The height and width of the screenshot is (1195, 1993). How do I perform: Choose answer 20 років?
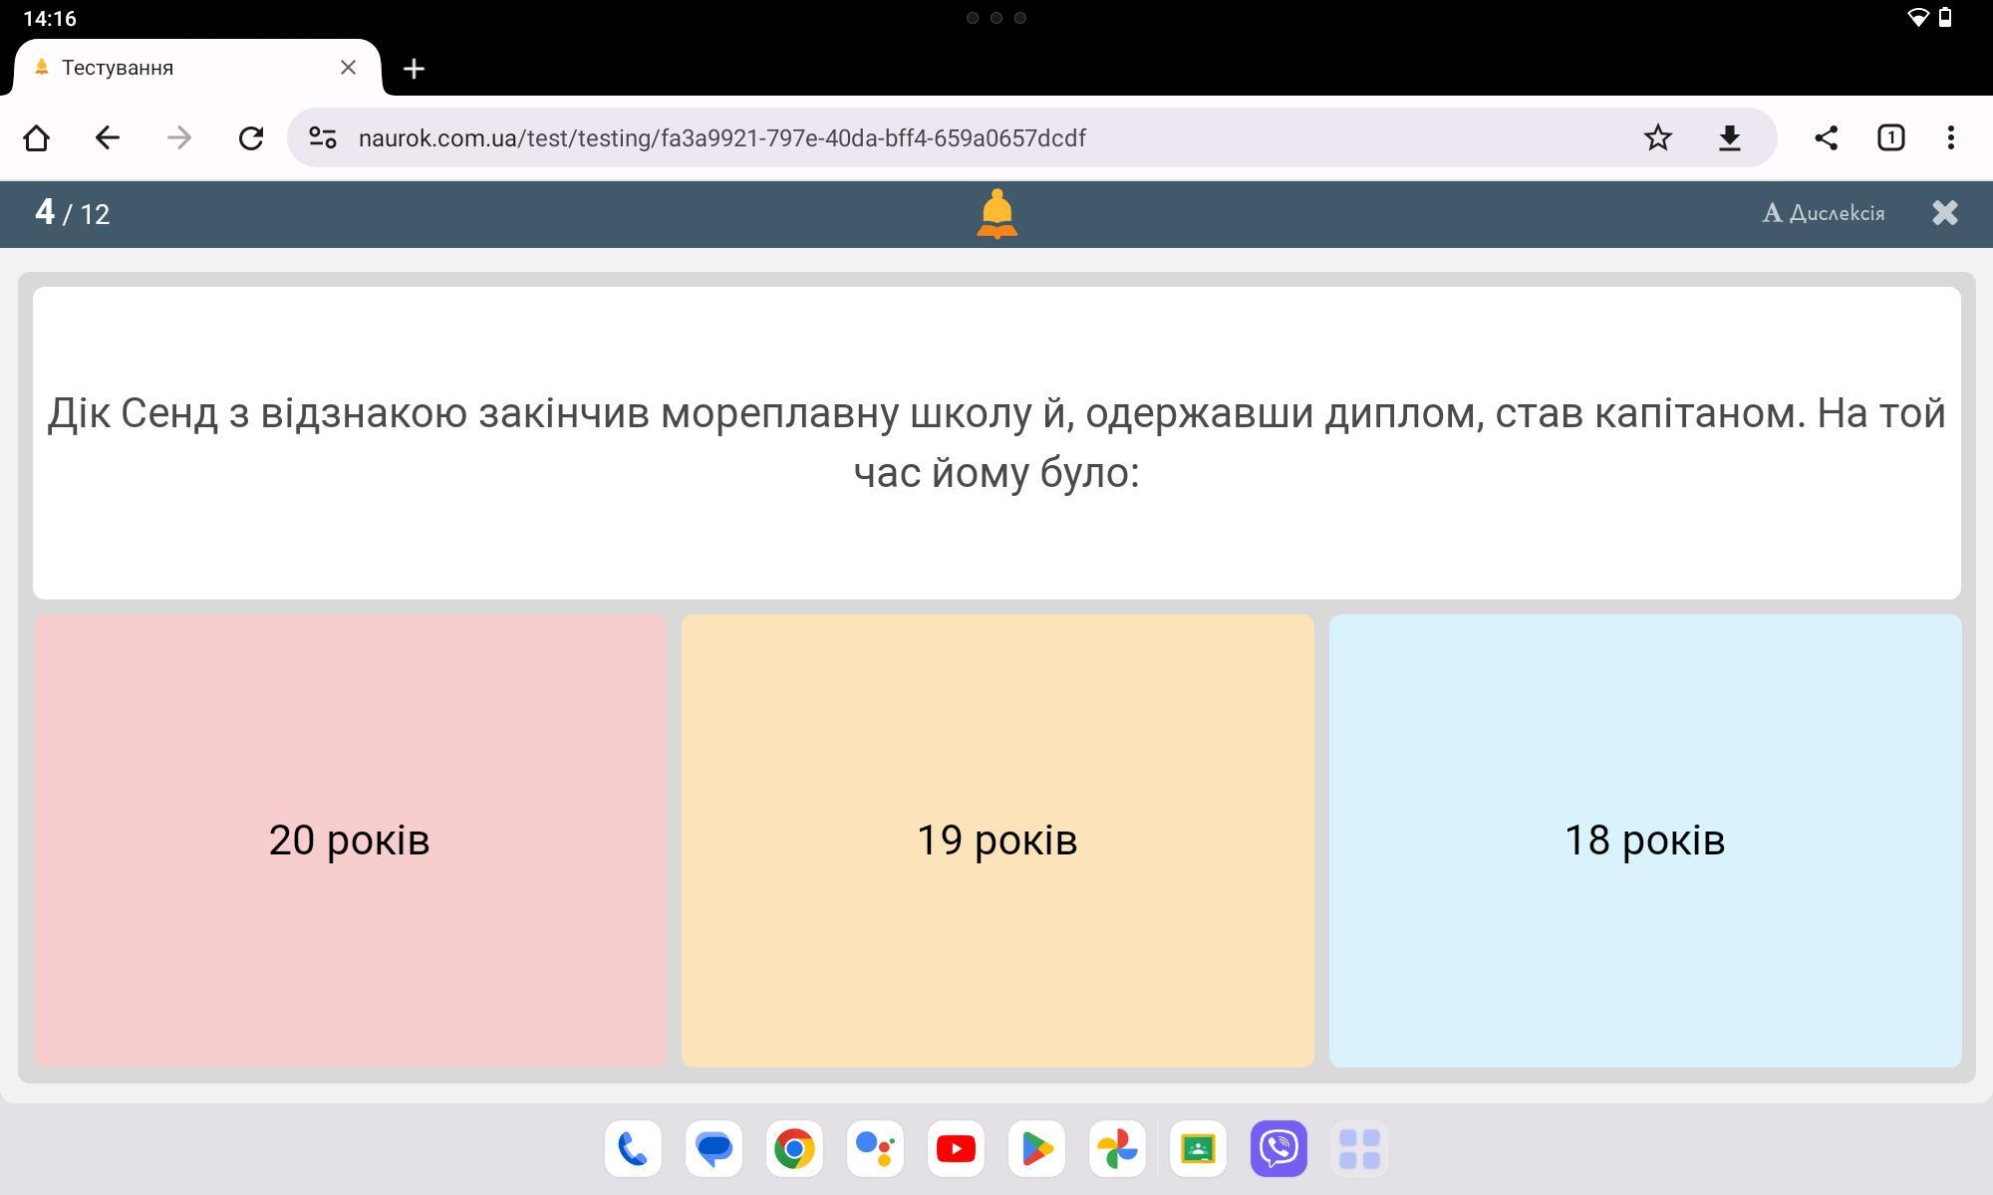(350, 840)
